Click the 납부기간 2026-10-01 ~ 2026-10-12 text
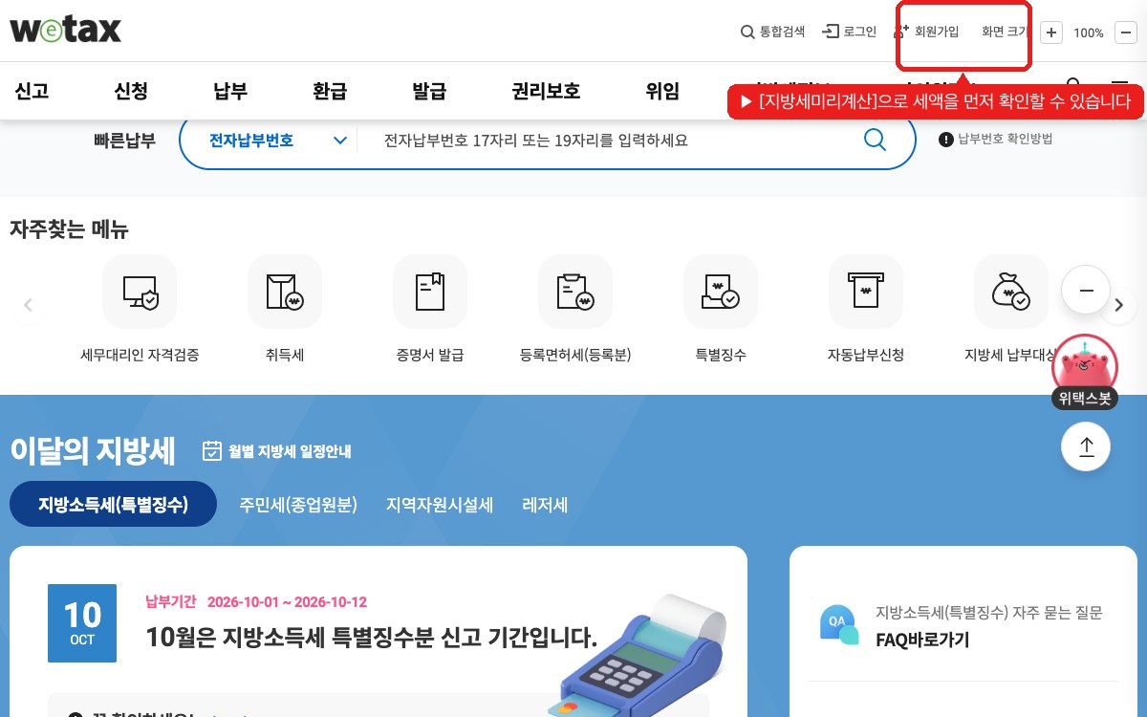 (256, 601)
